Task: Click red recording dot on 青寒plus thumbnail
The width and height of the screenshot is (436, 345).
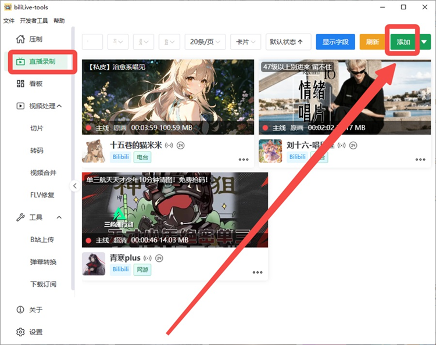Action: tap(89, 240)
